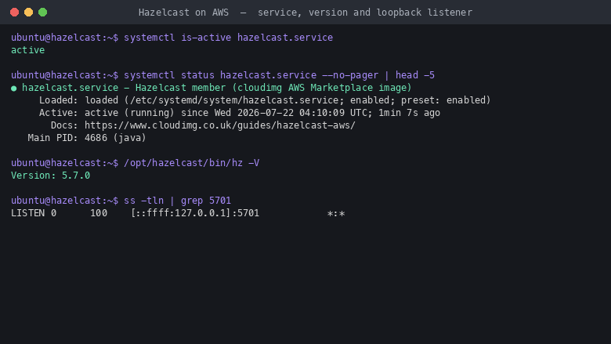This screenshot has height=344, width=611.
Task: Click the 'Version: 5.7.0' output
Action: point(50,176)
